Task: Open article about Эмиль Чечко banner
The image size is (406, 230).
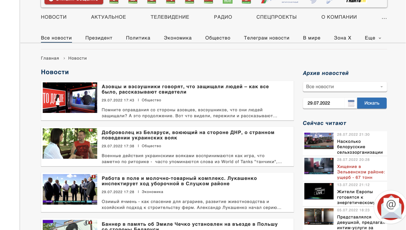Action: pos(190,226)
